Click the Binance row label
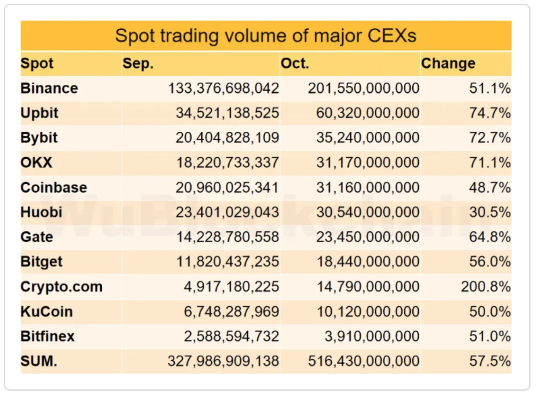Screen dimensions: 536x397 point(49,89)
